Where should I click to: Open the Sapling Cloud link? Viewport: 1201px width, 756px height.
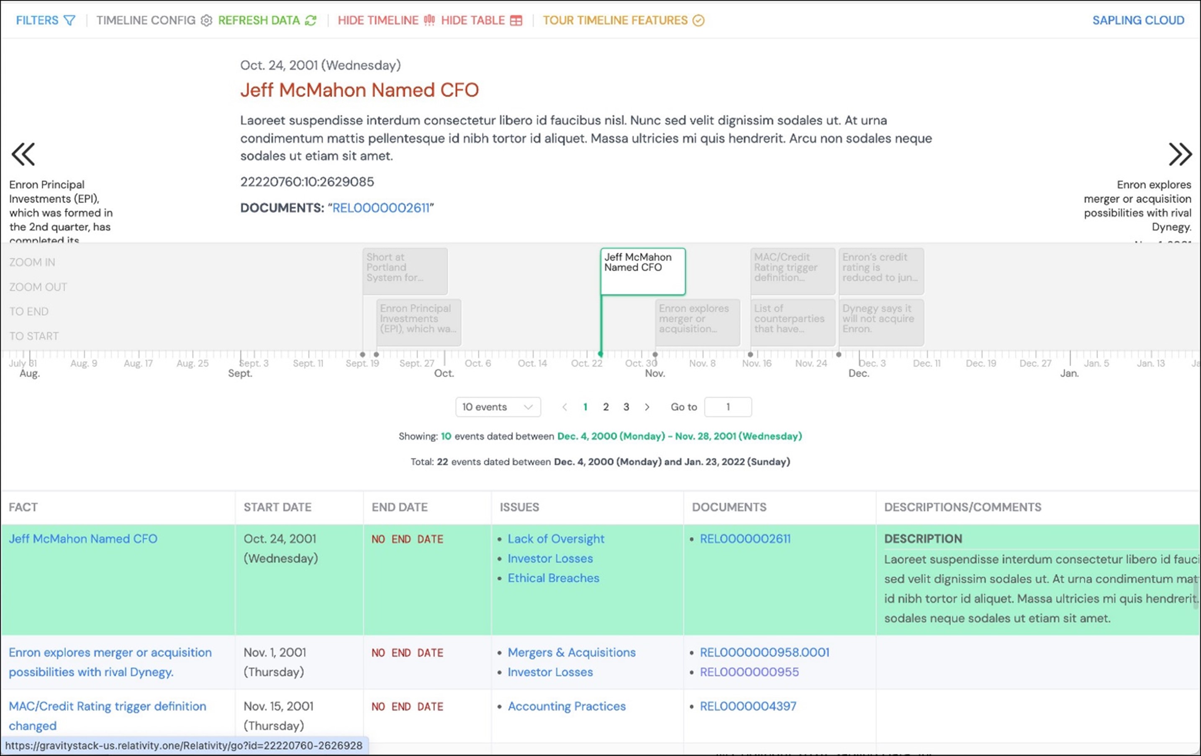(1138, 21)
